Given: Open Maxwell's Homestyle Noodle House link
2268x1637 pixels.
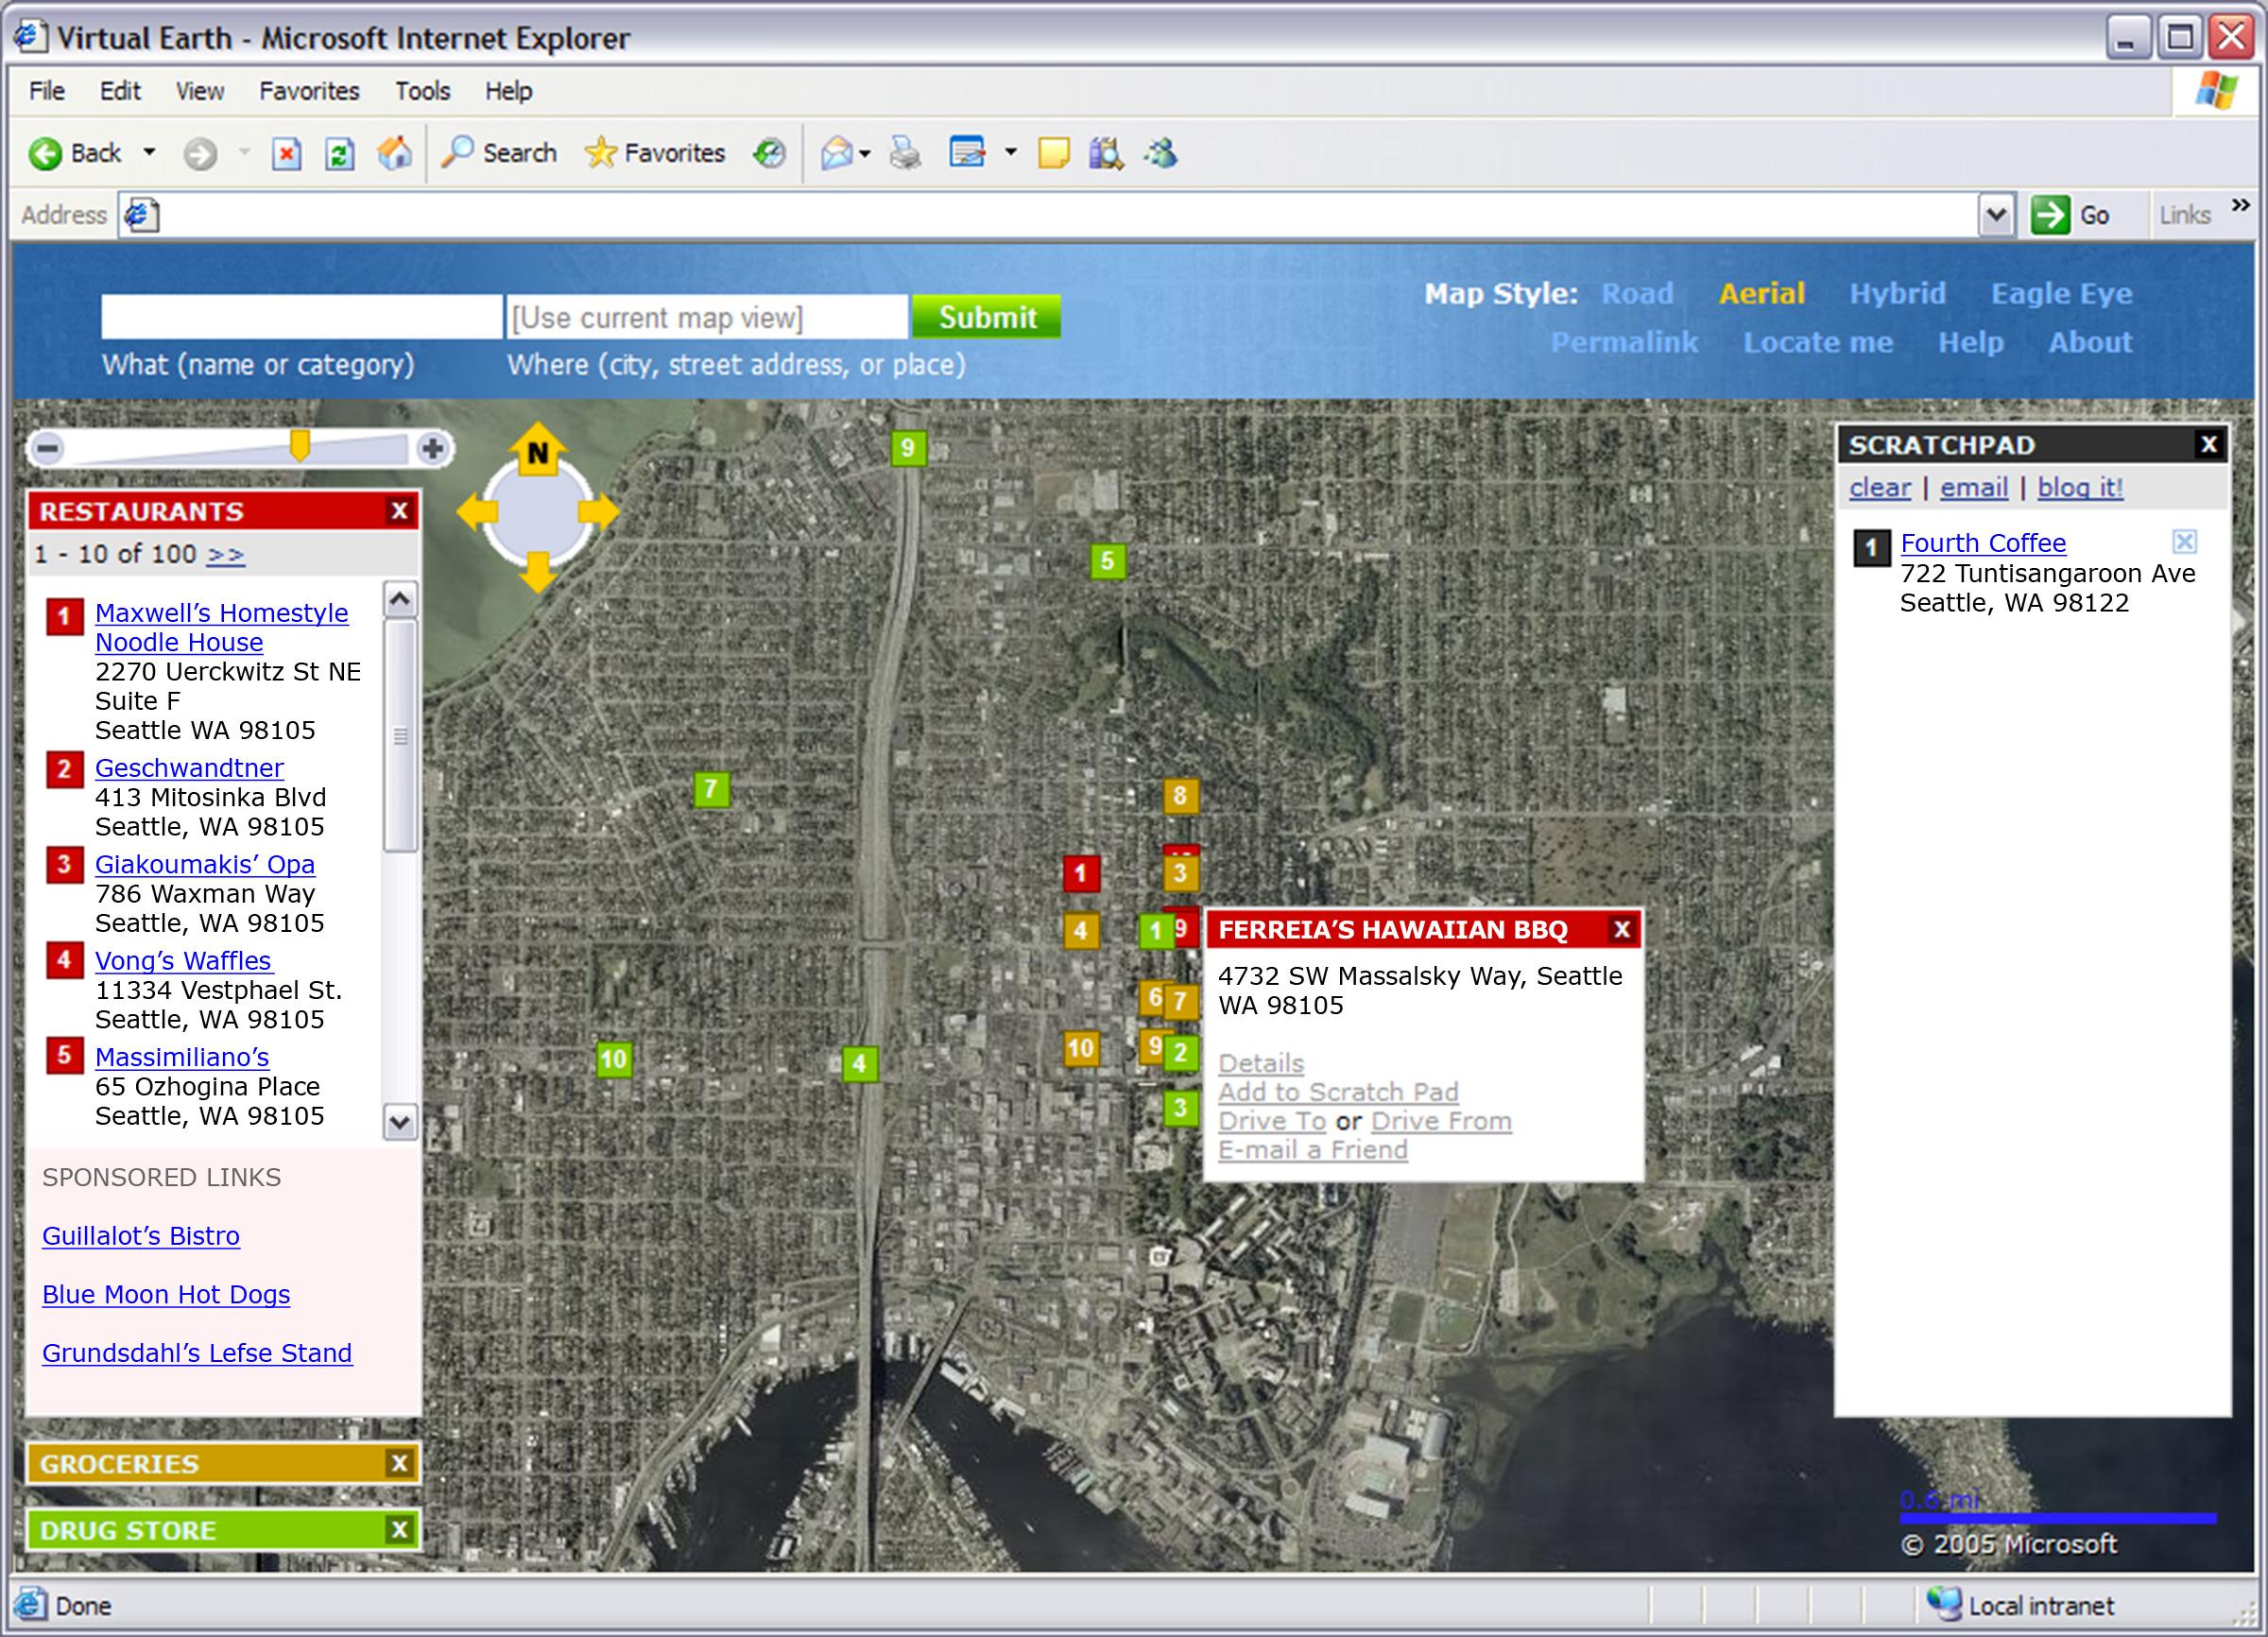Looking at the screenshot, I should pyautogui.click(x=221, y=628).
